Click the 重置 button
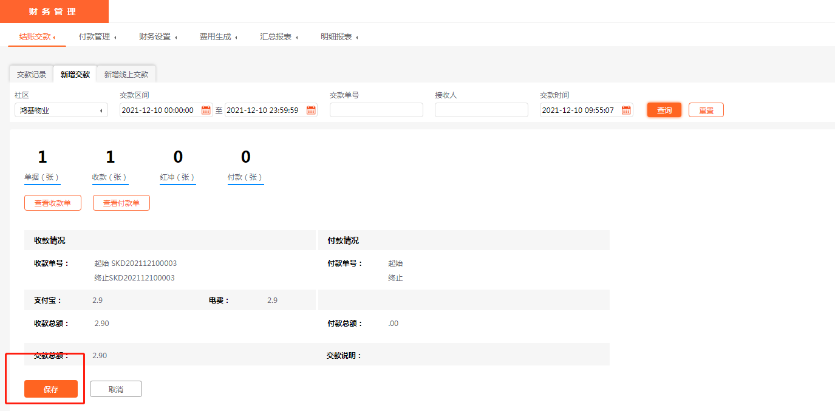Viewport: 835px width, 411px height. coord(706,110)
